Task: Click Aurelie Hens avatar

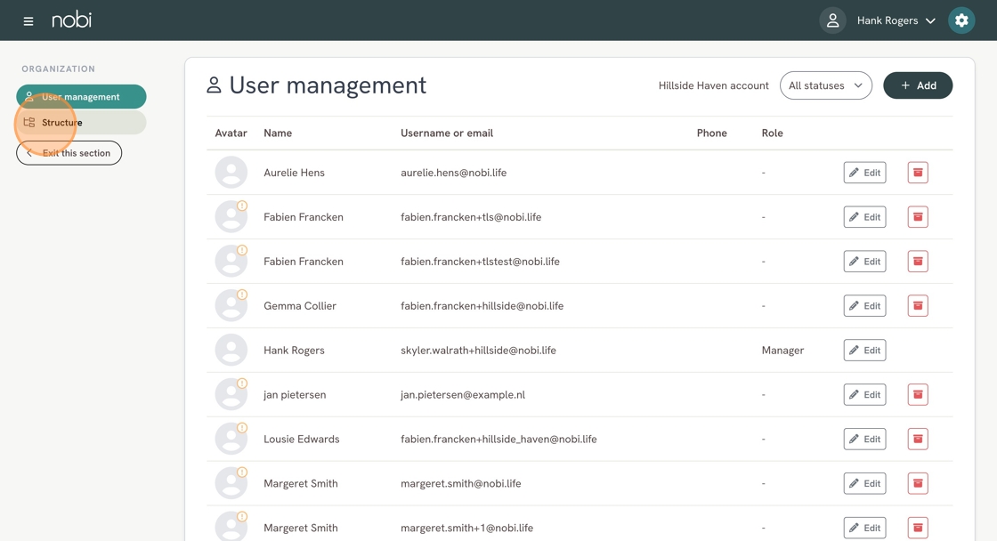Action: click(231, 173)
